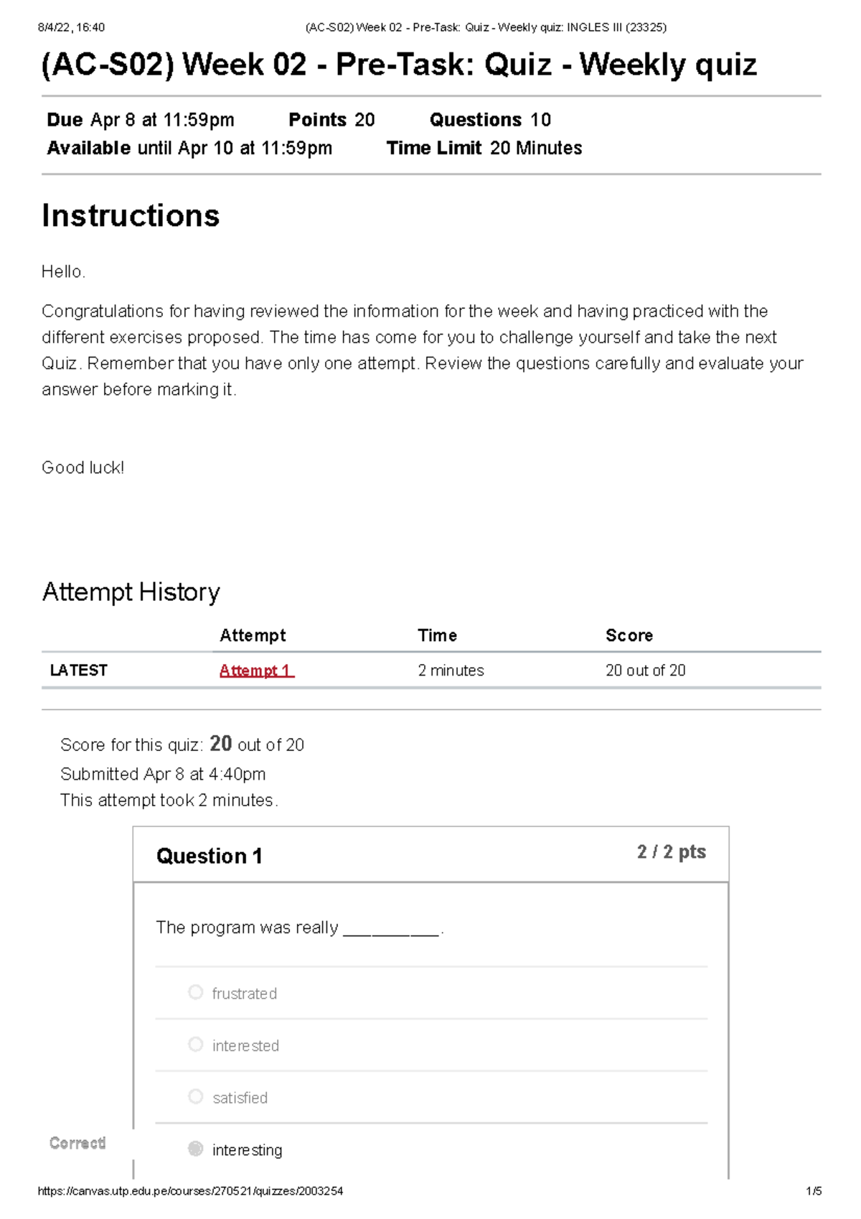Click the "LATEST" attempt label
Viewport: 861px width, 1219px height.
[77, 670]
